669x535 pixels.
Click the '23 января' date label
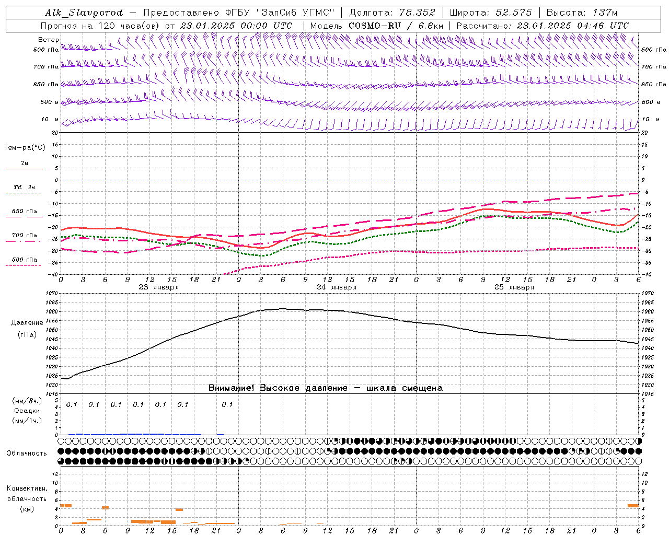coord(158,287)
